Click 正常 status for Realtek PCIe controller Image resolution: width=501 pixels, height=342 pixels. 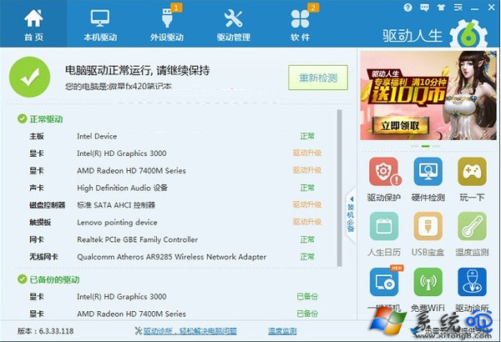click(307, 239)
